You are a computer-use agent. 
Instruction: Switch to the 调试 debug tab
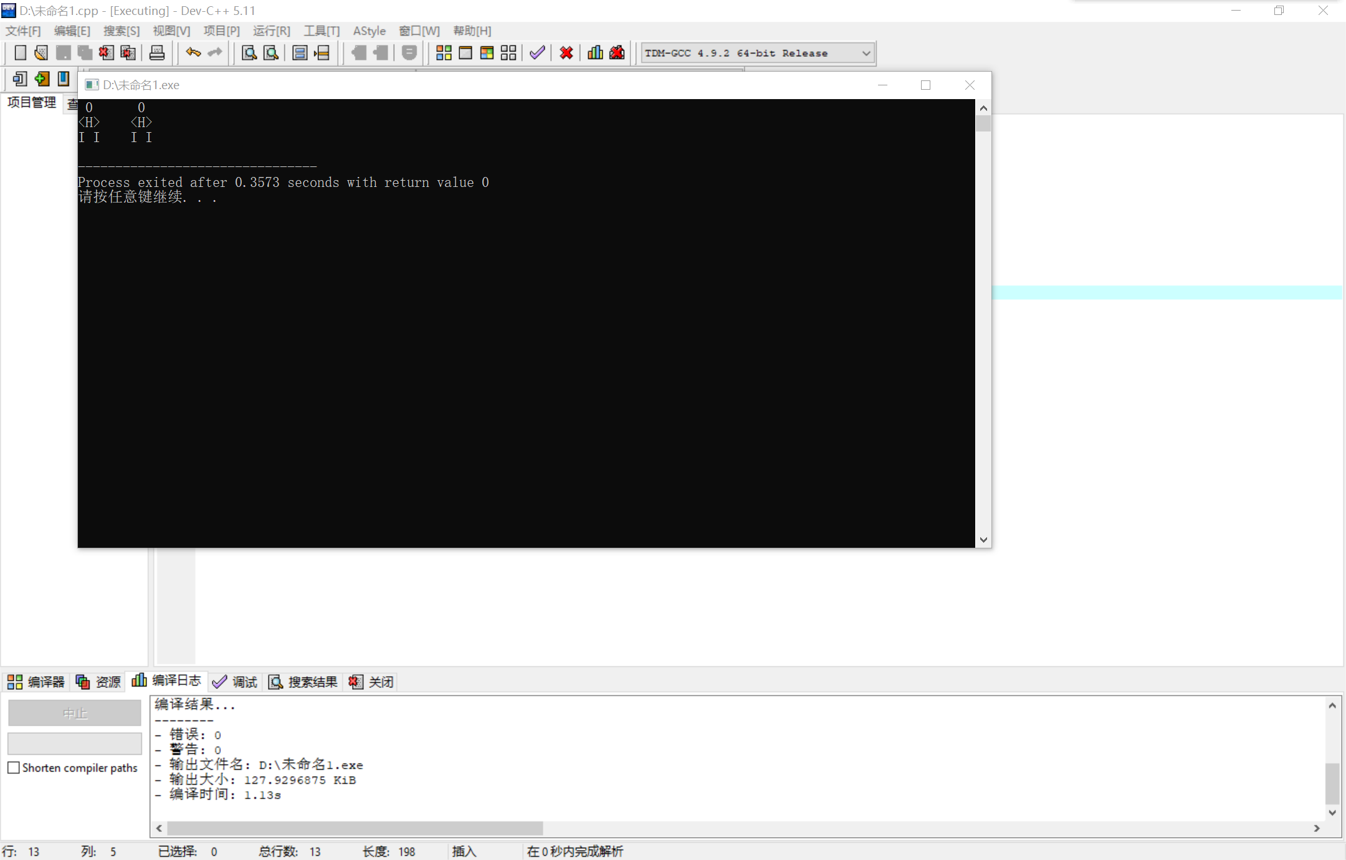236,682
